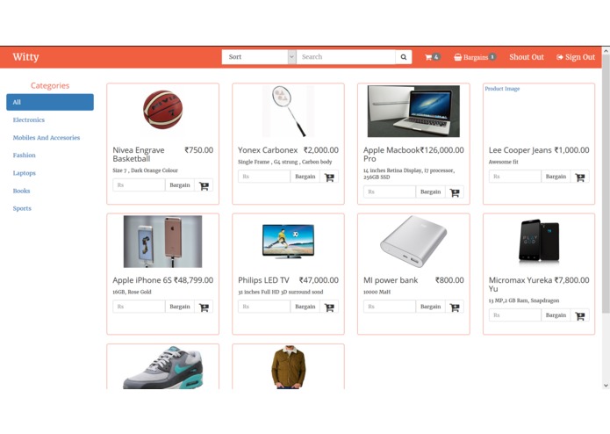
Task: Click the search magnifier icon
Action: pyautogui.click(x=404, y=57)
